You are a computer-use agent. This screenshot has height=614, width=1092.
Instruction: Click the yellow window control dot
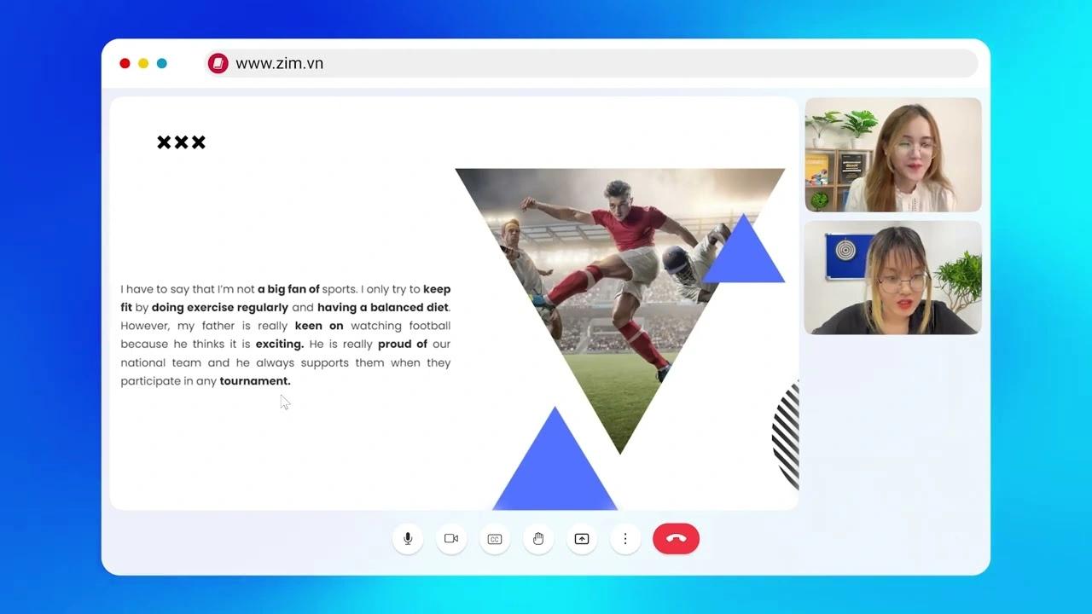142,63
